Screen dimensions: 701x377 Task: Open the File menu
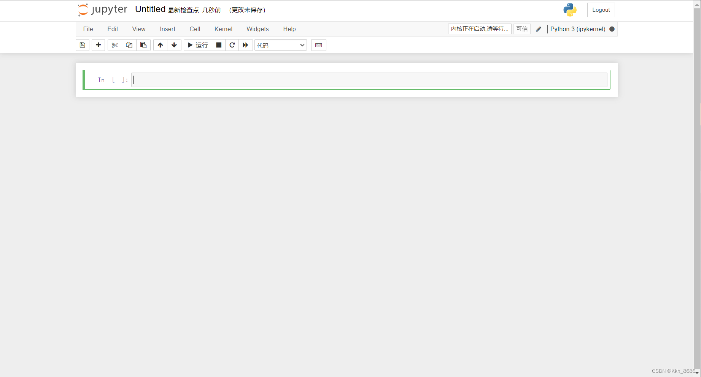point(88,29)
